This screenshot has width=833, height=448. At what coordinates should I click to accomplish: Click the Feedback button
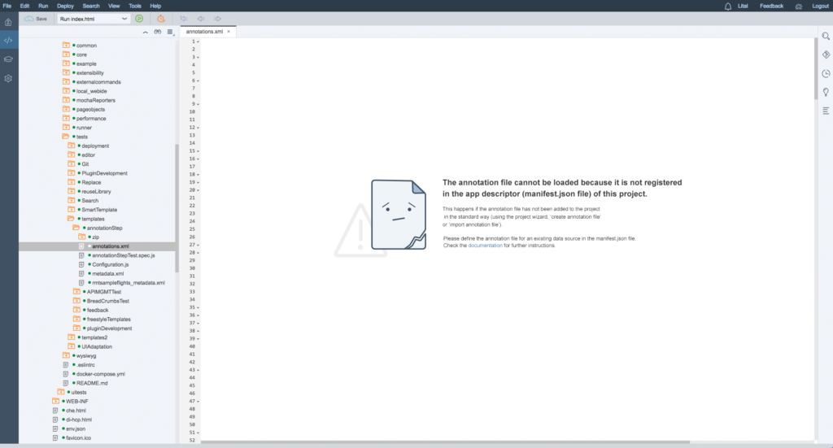pos(771,6)
